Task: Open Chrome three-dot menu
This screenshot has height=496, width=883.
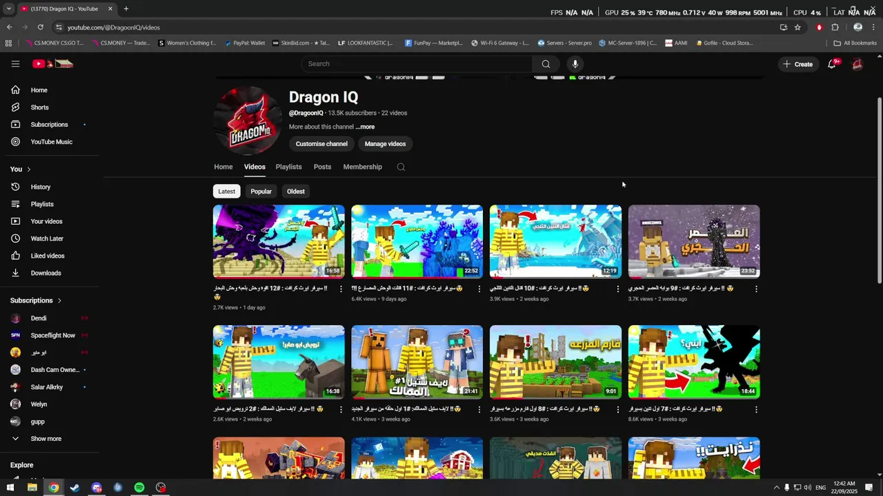Action: click(874, 28)
